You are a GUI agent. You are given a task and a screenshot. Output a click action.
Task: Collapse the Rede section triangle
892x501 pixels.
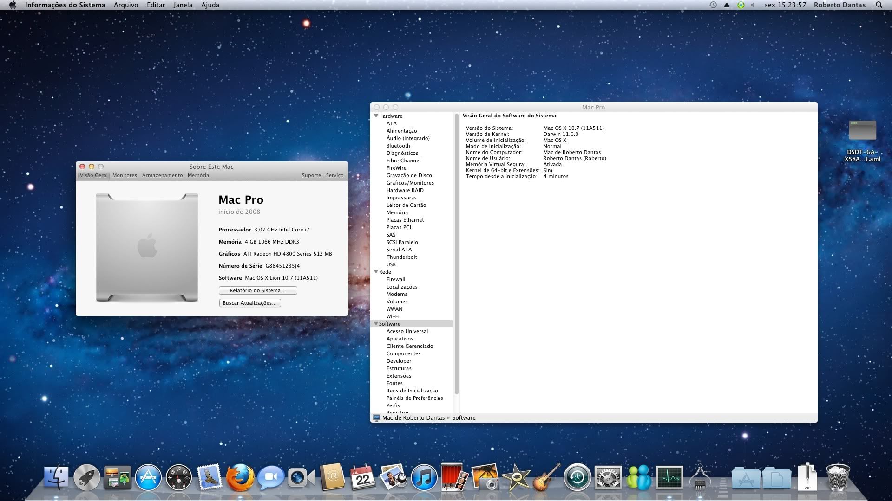point(376,272)
